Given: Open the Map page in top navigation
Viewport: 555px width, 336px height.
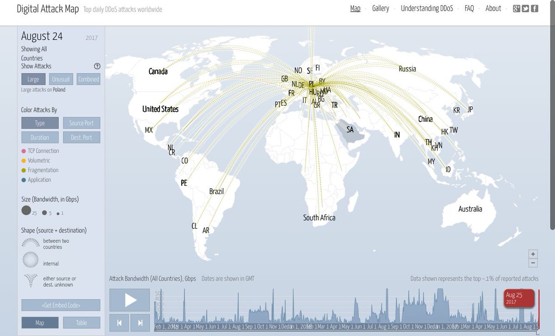Looking at the screenshot, I should click(355, 8).
